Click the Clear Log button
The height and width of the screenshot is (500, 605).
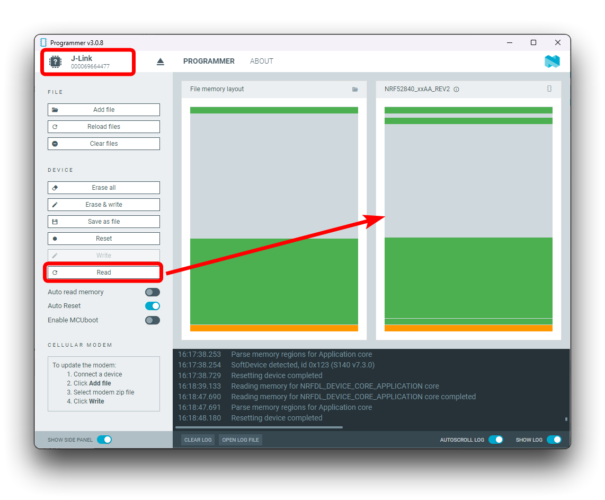click(198, 440)
